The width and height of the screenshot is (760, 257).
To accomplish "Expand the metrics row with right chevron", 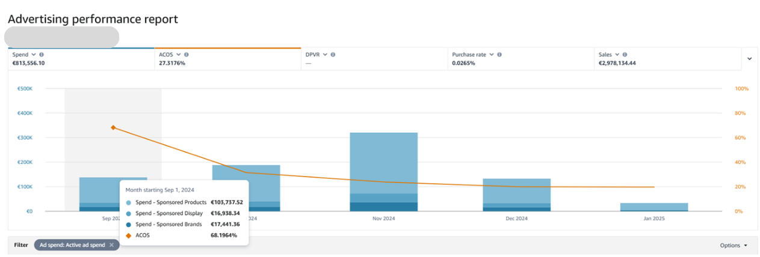I will click(x=750, y=59).
